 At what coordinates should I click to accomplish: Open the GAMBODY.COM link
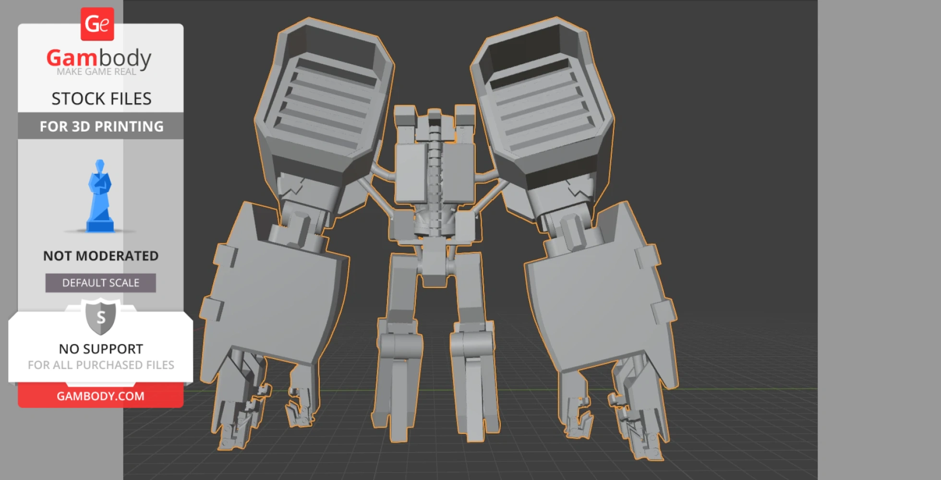(100, 396)
